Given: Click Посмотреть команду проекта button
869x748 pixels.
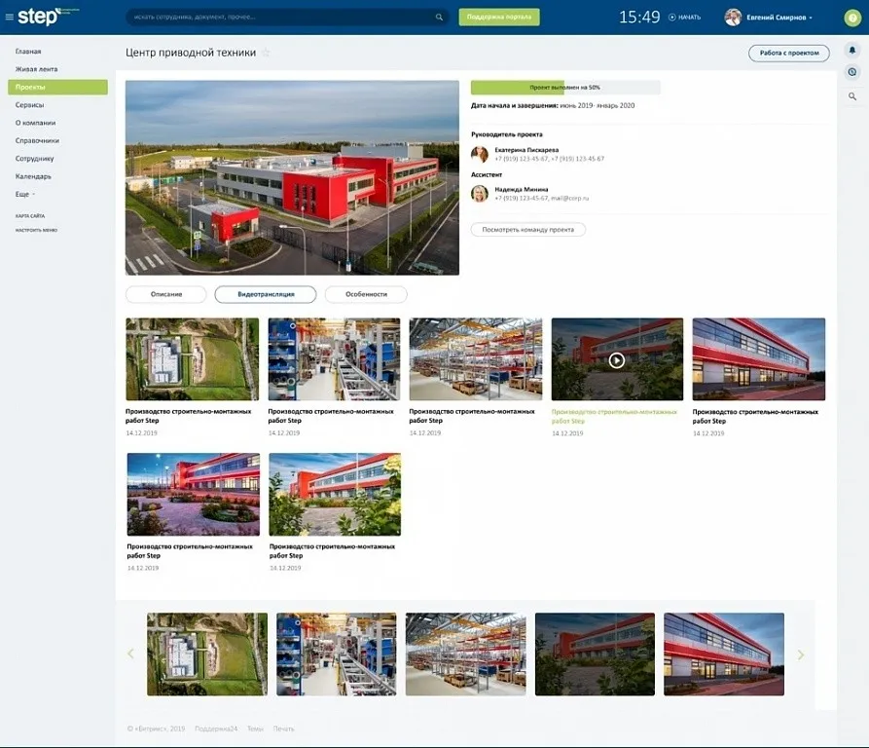Looking at the screenshot, I should click(x=527, y=230).
